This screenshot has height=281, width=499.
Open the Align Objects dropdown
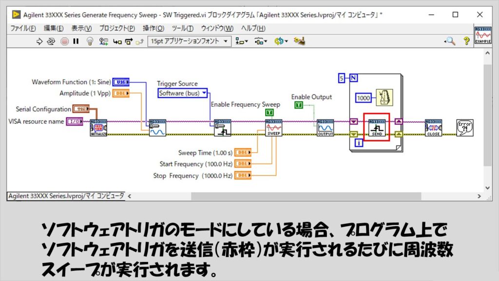[241, 41]
